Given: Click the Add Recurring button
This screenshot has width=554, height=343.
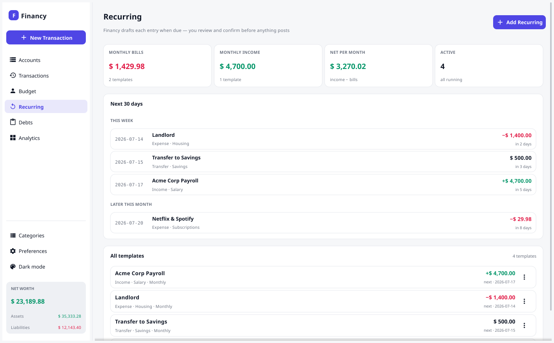Looking at the screenshot, I should (519, 22).
